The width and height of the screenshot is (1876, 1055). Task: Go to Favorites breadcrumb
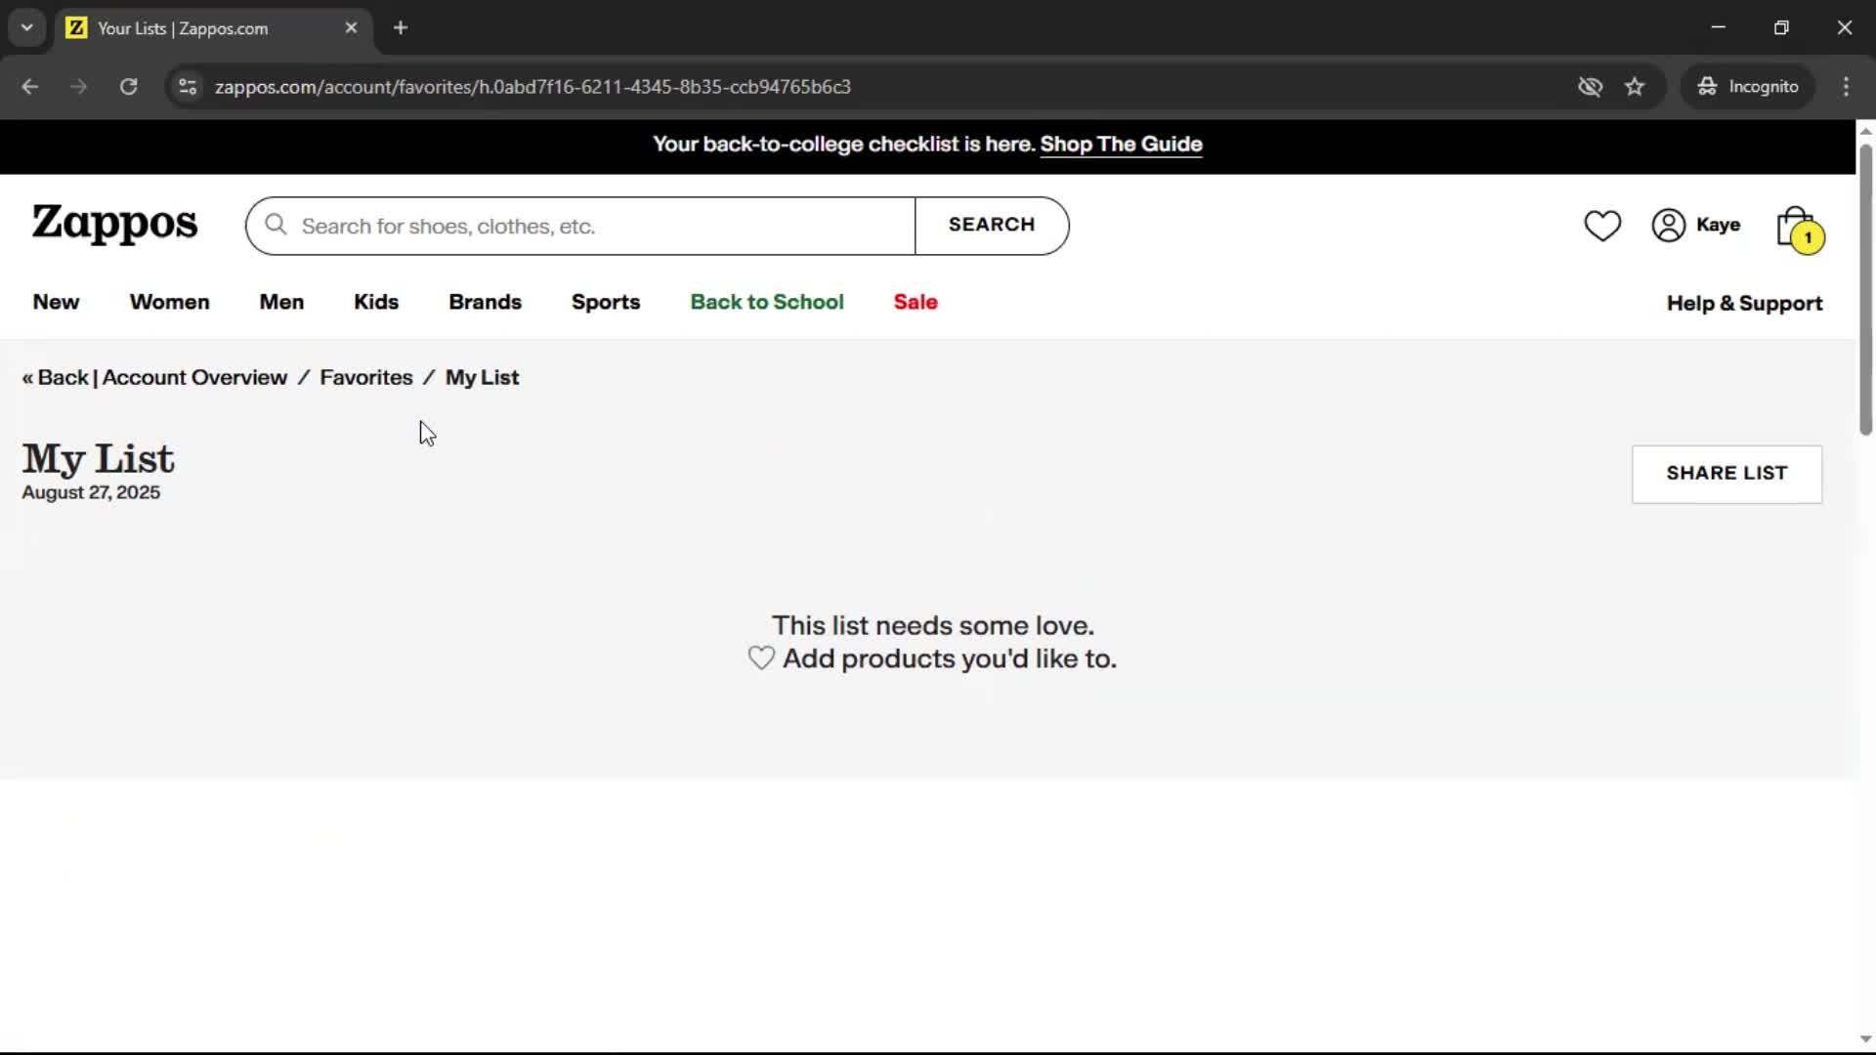coord(366,377)
